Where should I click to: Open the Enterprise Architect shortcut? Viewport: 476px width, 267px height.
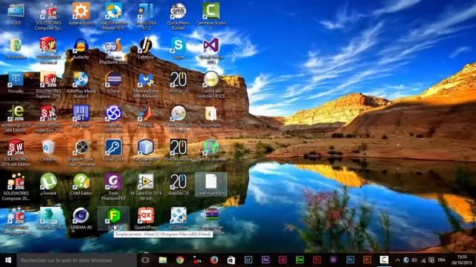click(x=113, y=119)
